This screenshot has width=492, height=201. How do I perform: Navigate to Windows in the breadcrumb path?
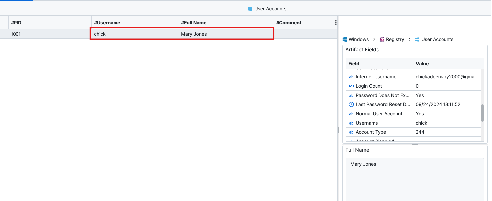pos(359,39)
